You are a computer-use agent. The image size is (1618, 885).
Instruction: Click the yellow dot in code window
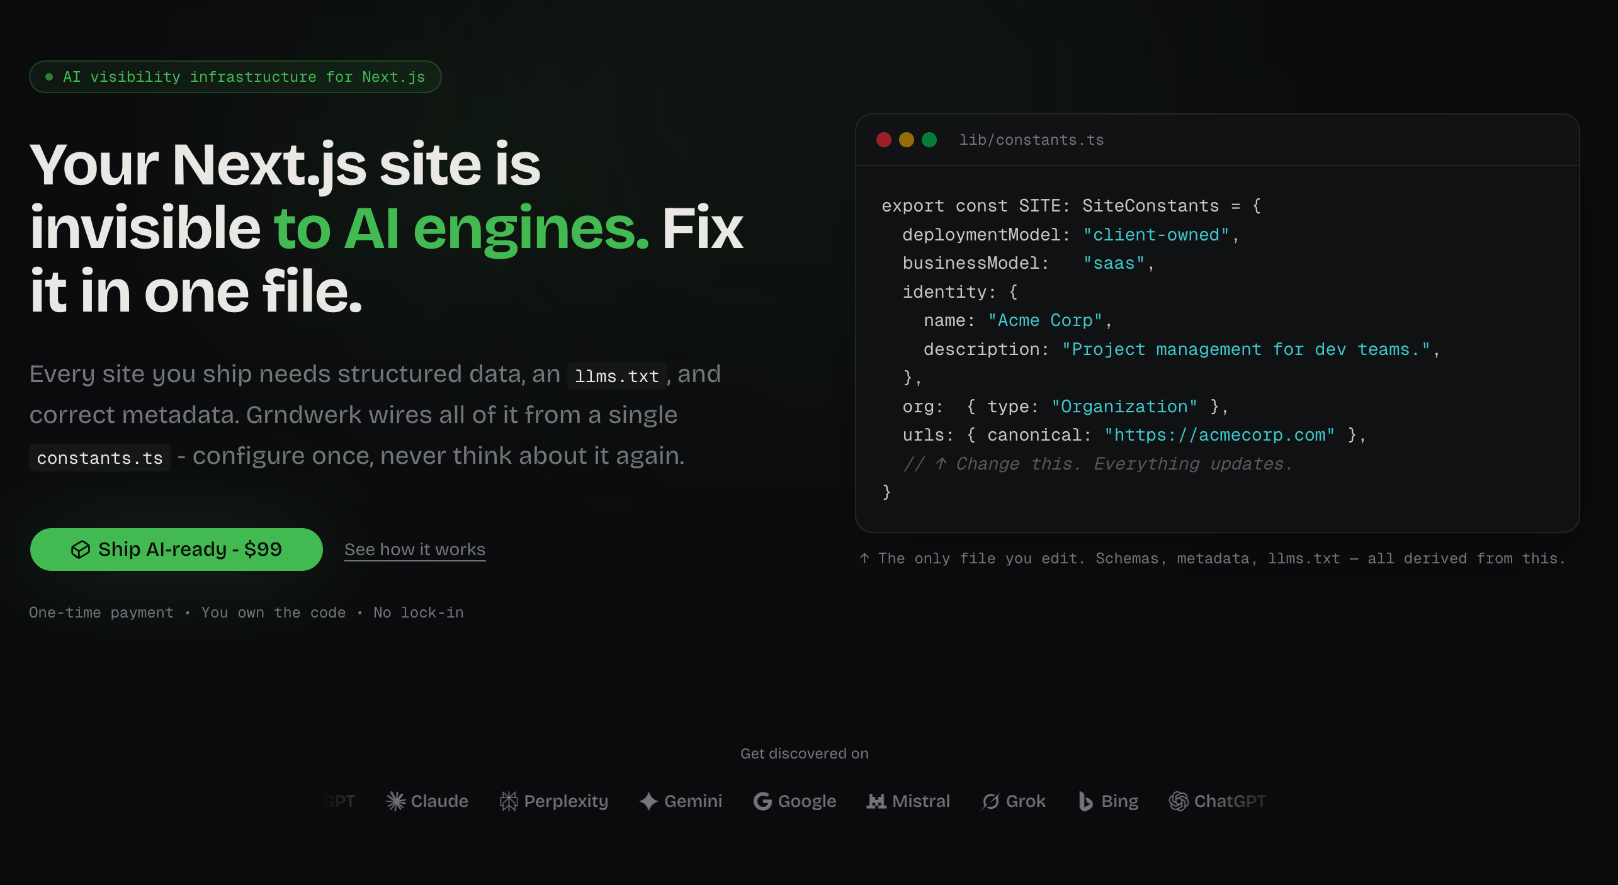(907, 140)
